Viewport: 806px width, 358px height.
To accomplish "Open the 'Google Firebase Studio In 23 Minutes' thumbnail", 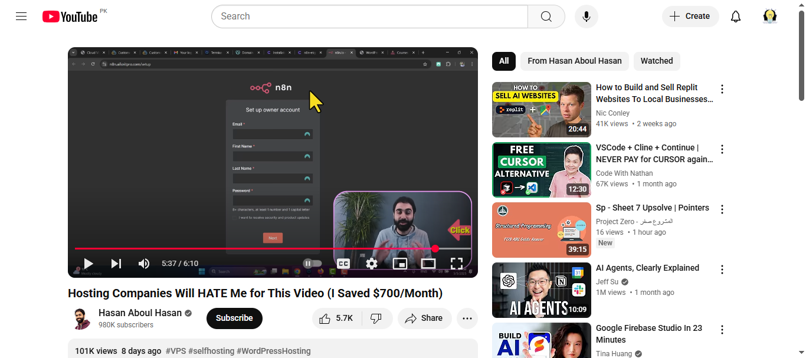I will [542, 340].
